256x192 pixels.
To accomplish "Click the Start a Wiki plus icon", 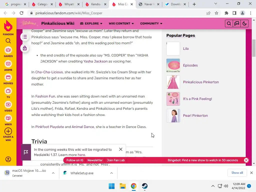I will 8,131.
